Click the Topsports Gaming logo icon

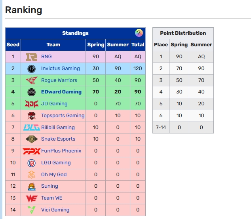point(31,116)
